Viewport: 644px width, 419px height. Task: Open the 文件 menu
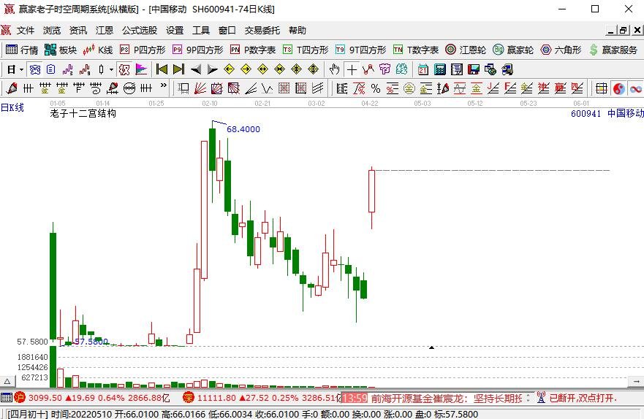26,31
